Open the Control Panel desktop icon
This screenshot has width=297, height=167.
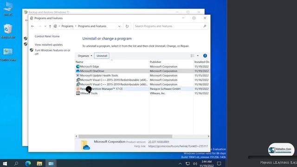pos(8,54)
